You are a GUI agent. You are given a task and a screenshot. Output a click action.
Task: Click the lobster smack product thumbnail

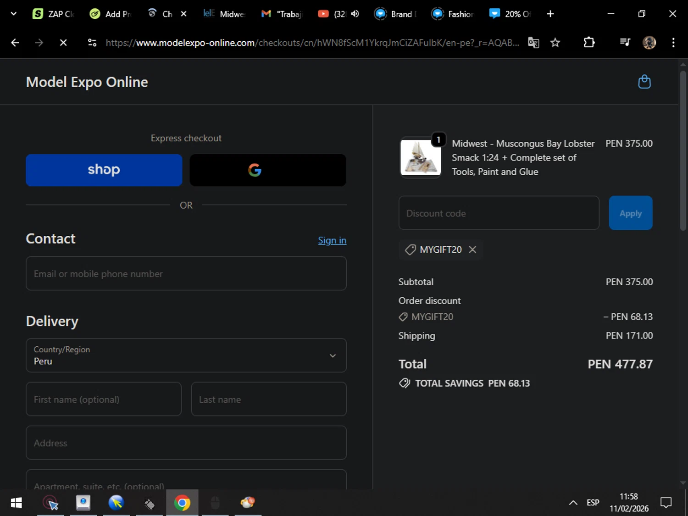click(421, 157)
